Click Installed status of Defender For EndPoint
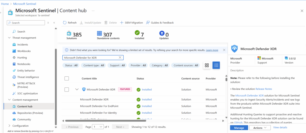 pos(146,106)
